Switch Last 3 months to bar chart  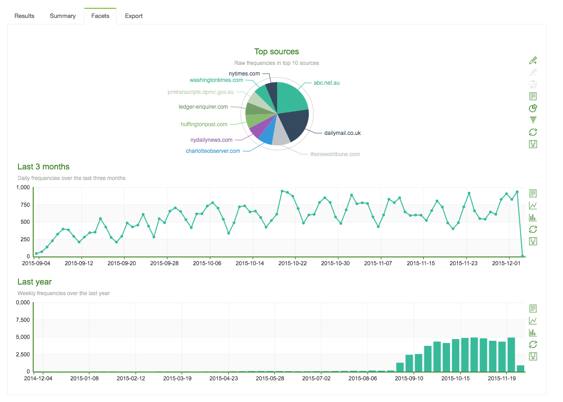[533, 217]
